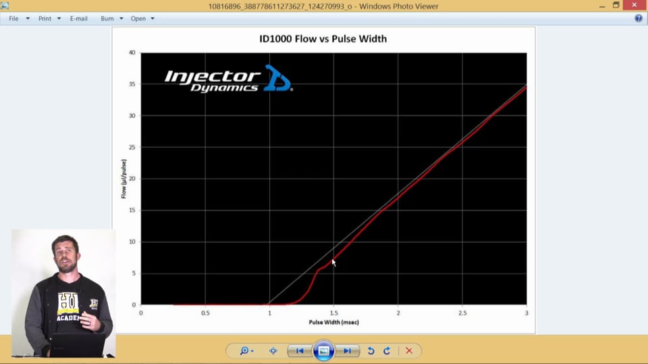Expand the Open dropdown arrow

pyautogui.click(x=153, y=19)
